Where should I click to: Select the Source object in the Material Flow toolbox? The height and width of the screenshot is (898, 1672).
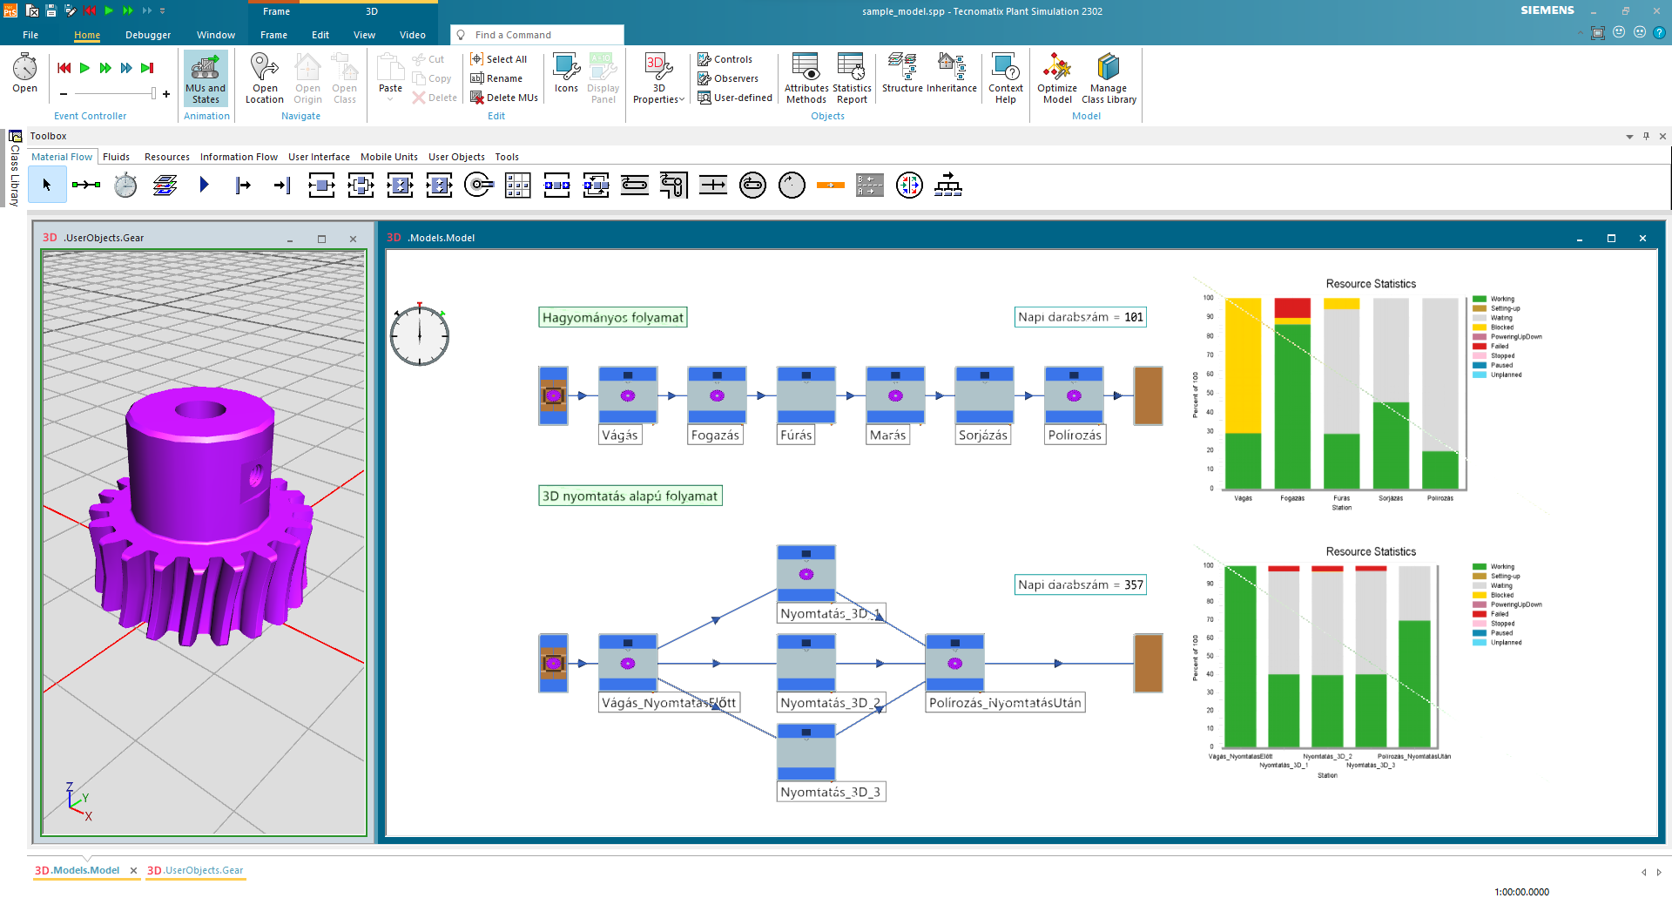pyautogui.click(x=204, y=185)
